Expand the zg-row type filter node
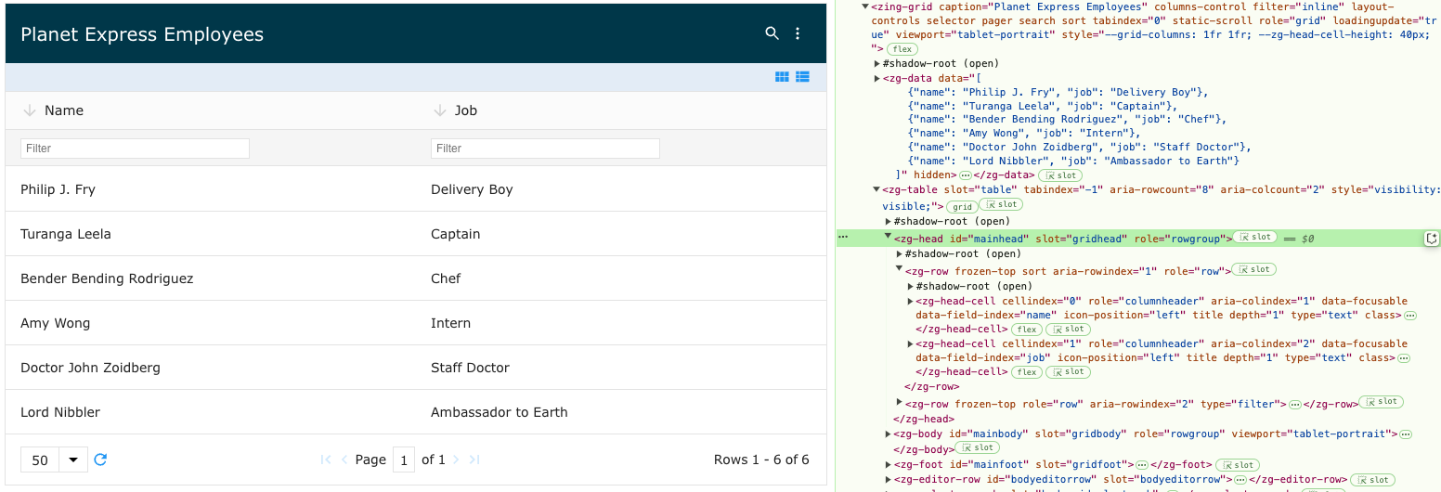The width and height of the screenshot is (1441, 492). (x=900, y=402)
